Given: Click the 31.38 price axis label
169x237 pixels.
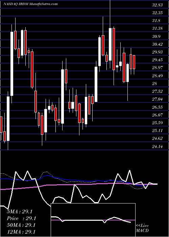Looking at the screenshot, I should tap(158, 28).
